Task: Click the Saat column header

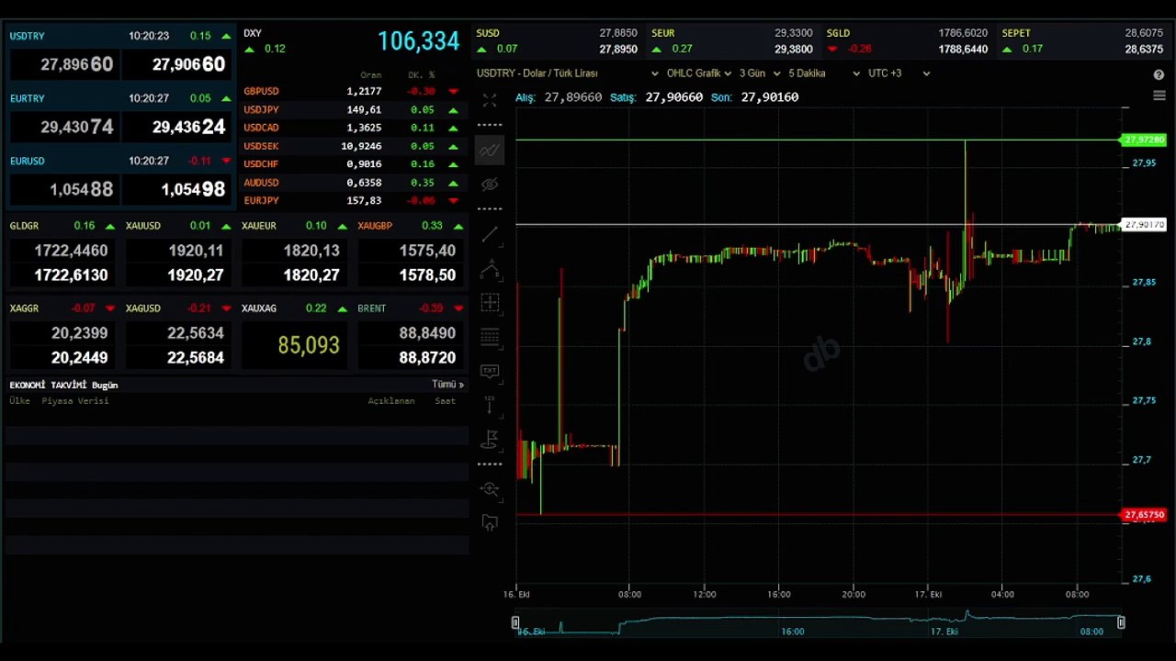Action: point(445,401)
